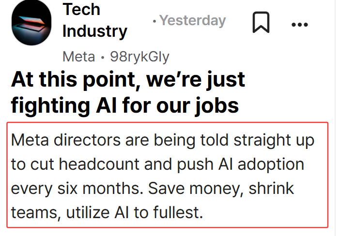Click the word 'Industry' in the channel name
Viewport: 339px width, 236px height.
click(x=95, y=31)
